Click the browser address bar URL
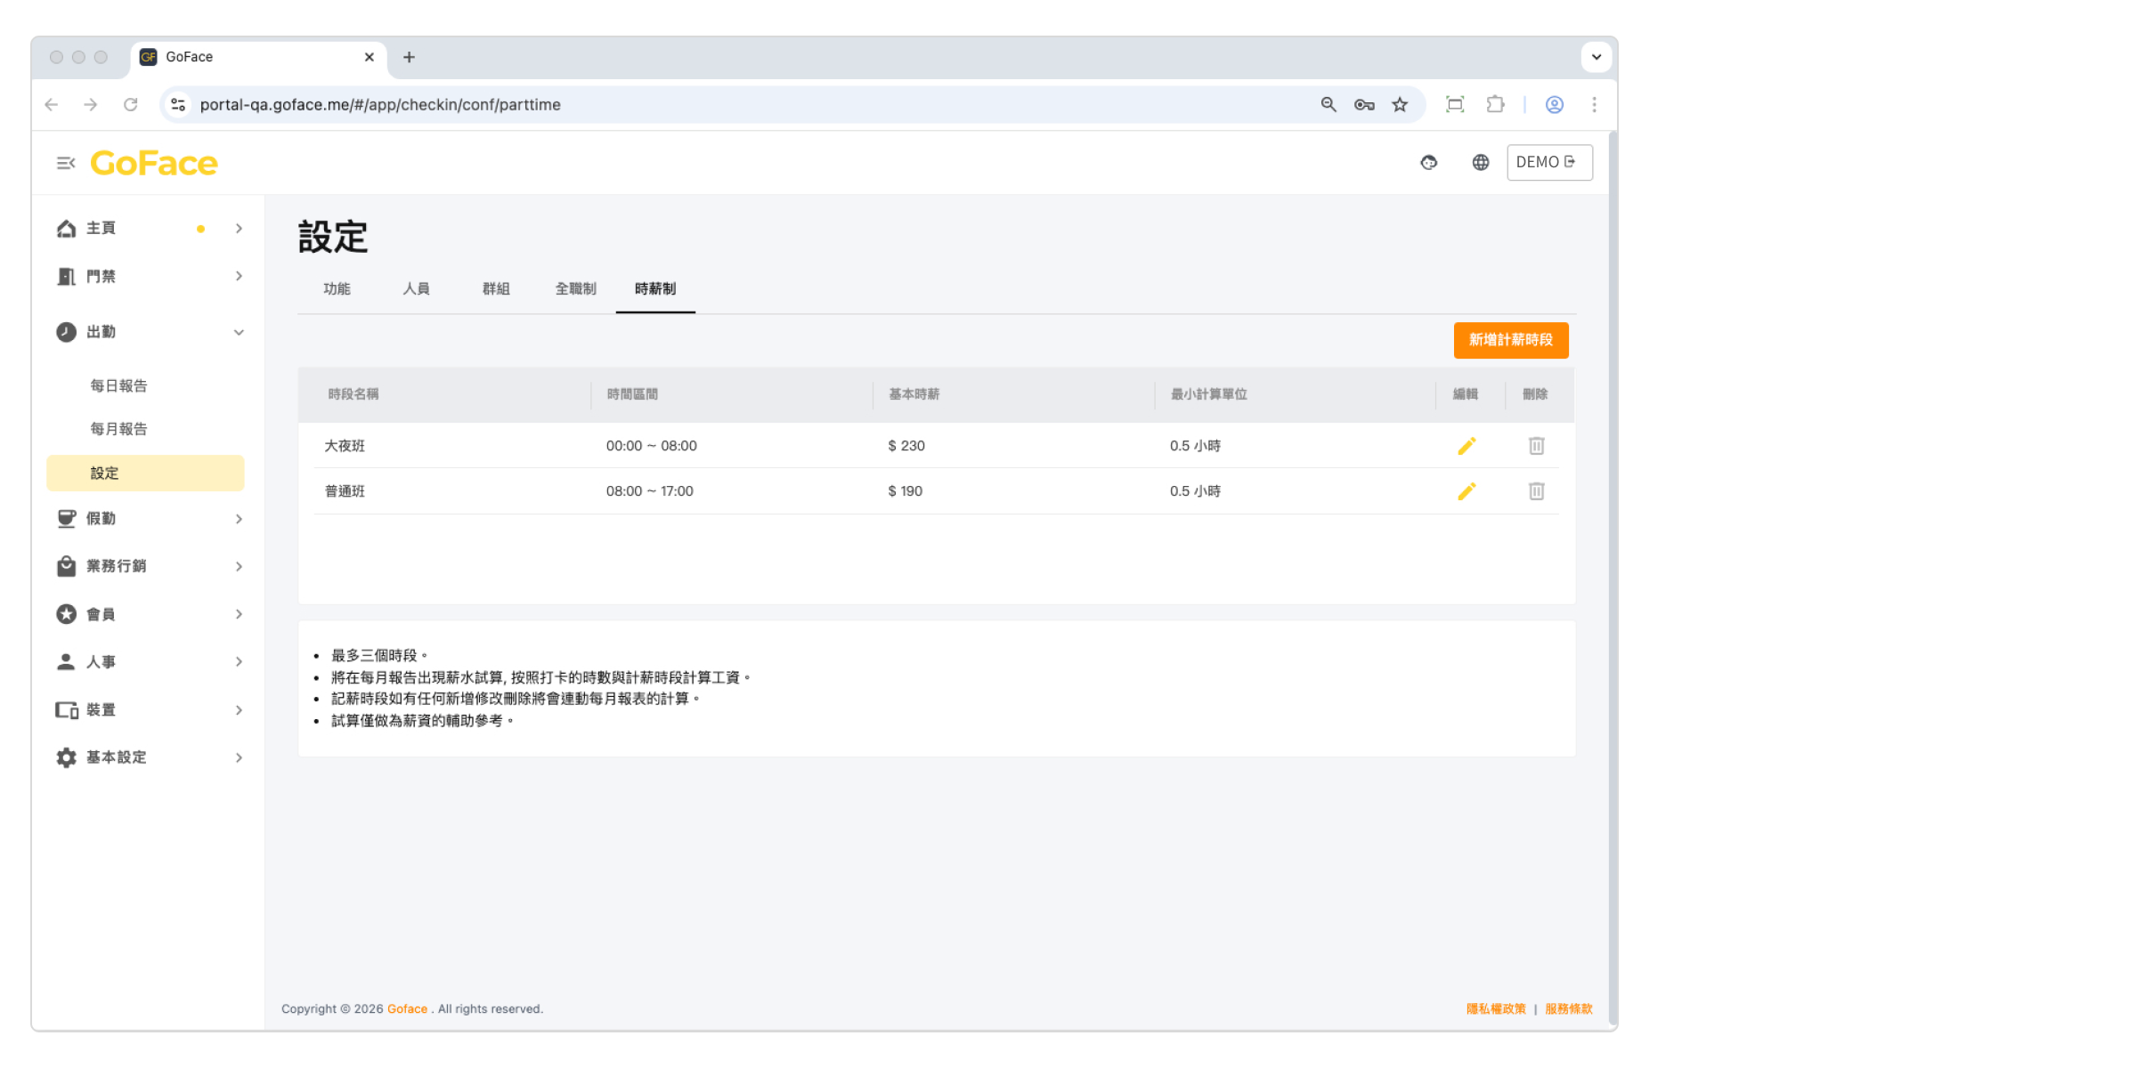This screenshot has height=1068, width=2137. (x=380, y=105)
